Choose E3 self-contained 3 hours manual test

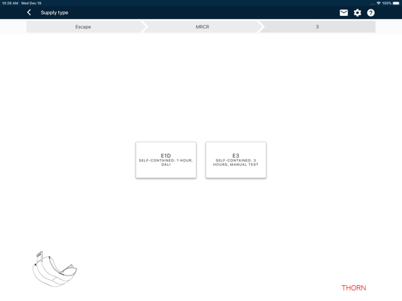pyautogui.click(x=236, y=160)
